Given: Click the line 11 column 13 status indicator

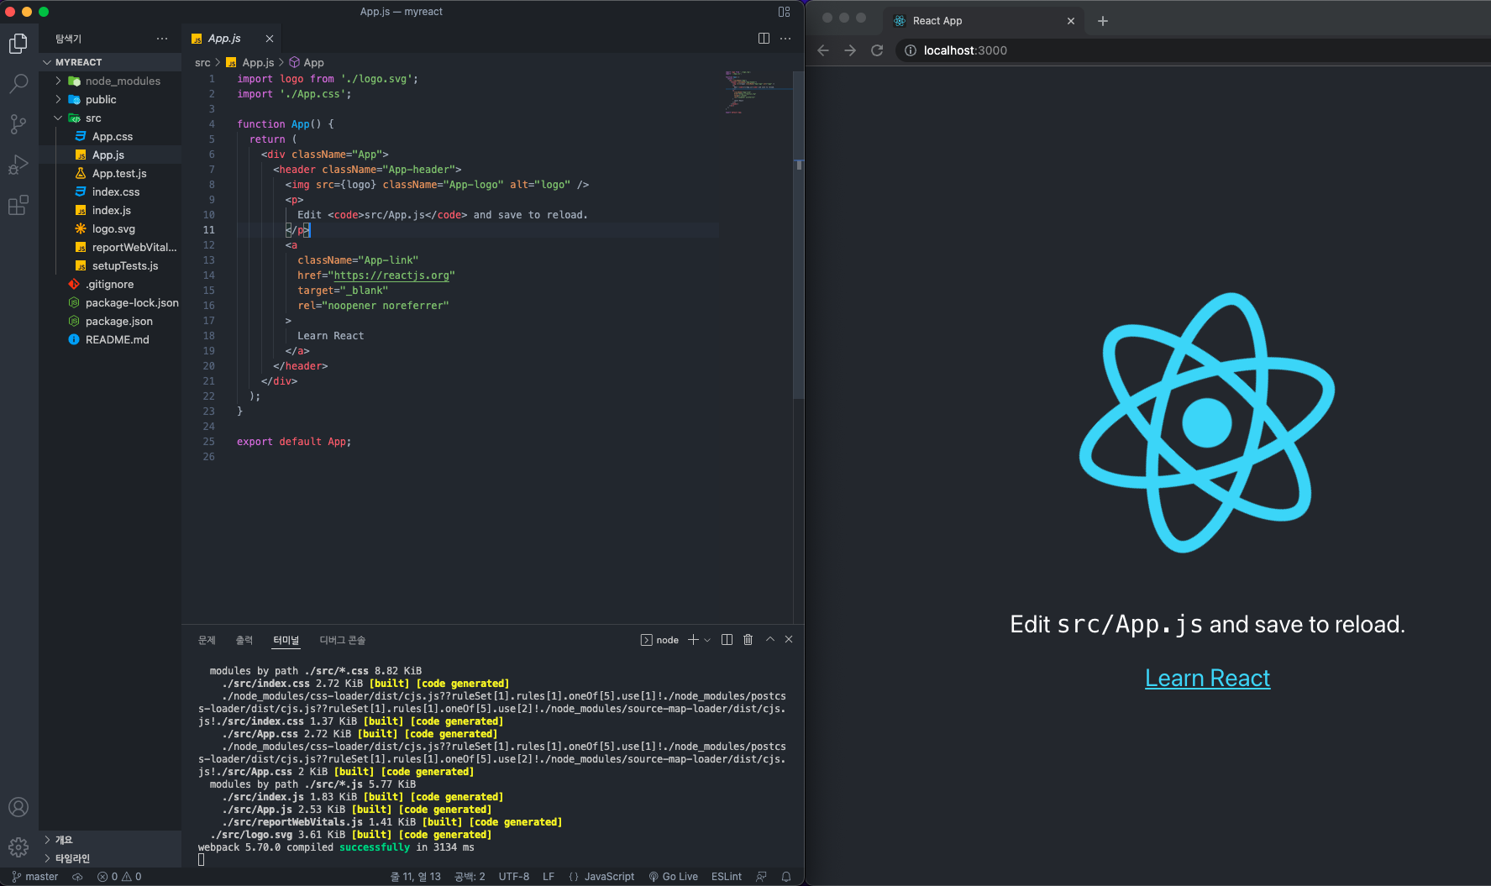Looking at the screenshot, I should click(x=416, y=877).
